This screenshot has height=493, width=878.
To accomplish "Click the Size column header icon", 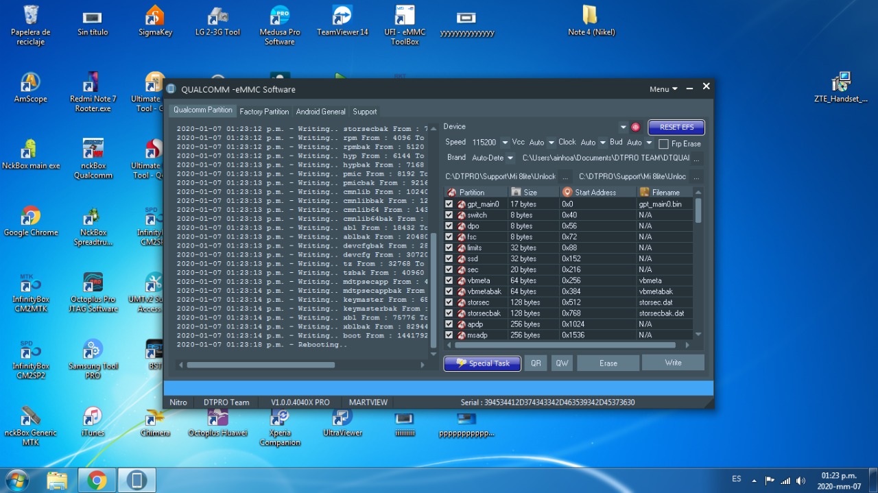I will [516, 192].
